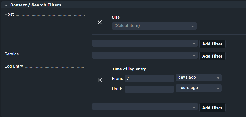This screenshot has height=117, width=246.
Task: Click the Host section label
Action: pos(9,14)
